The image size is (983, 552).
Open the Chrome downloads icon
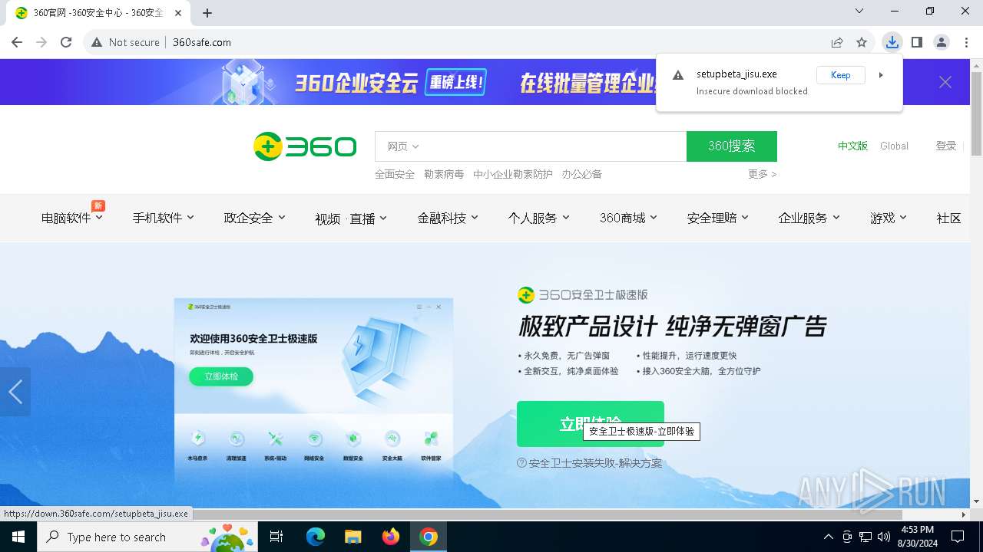coord(892,42)
